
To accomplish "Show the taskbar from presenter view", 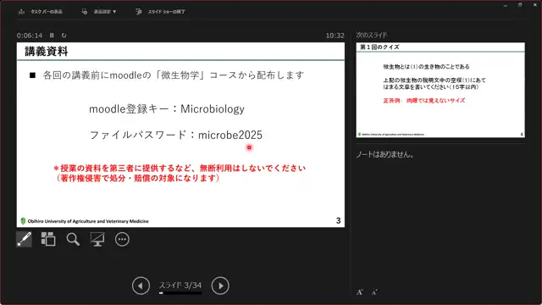I will [x=40, y=12].
